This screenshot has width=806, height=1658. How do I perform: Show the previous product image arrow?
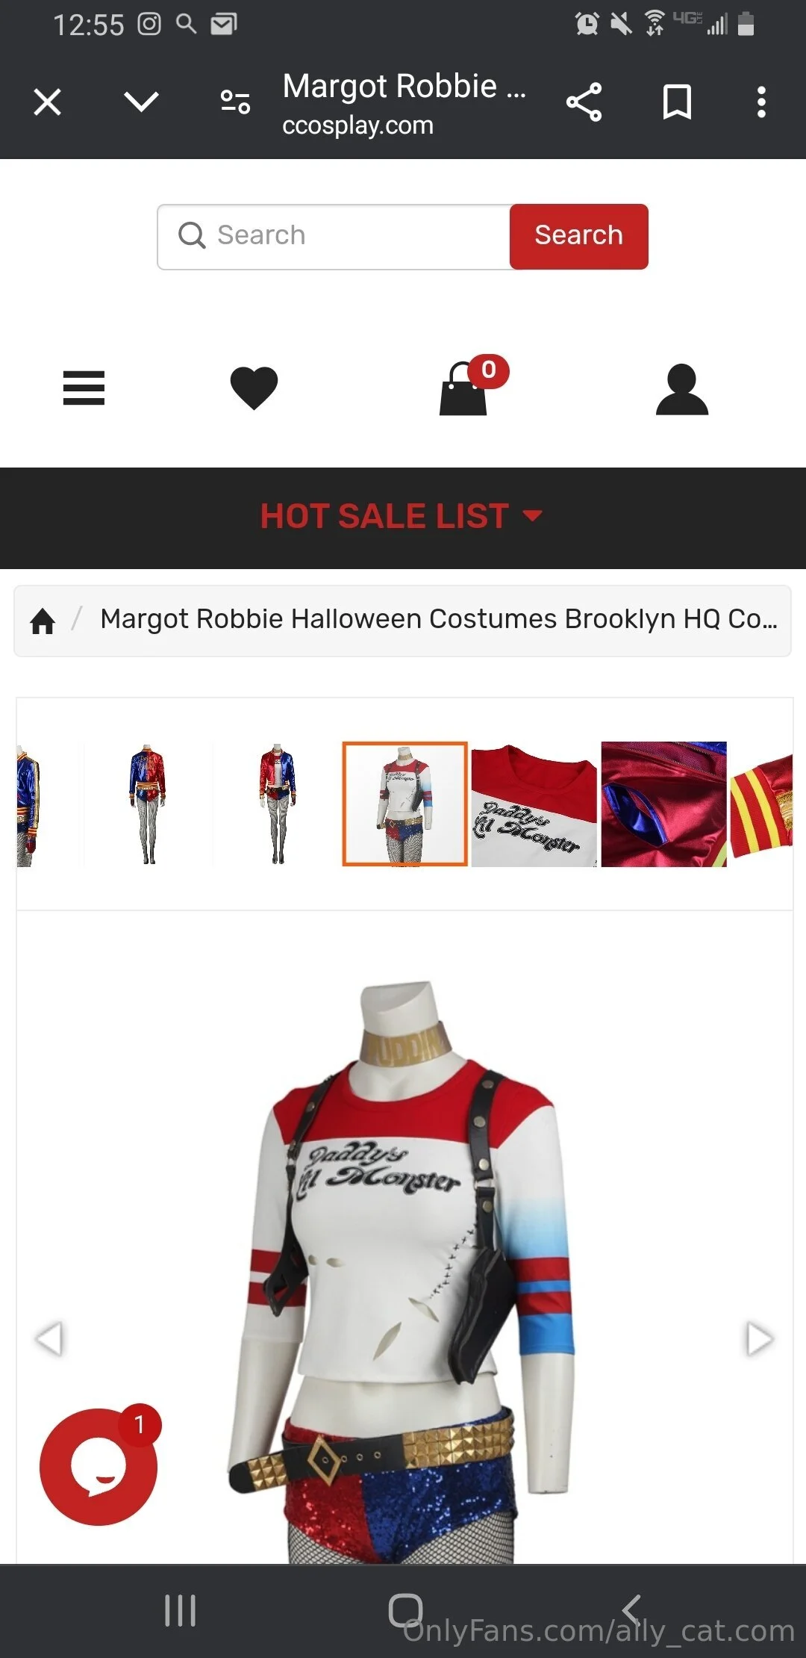49,1338
